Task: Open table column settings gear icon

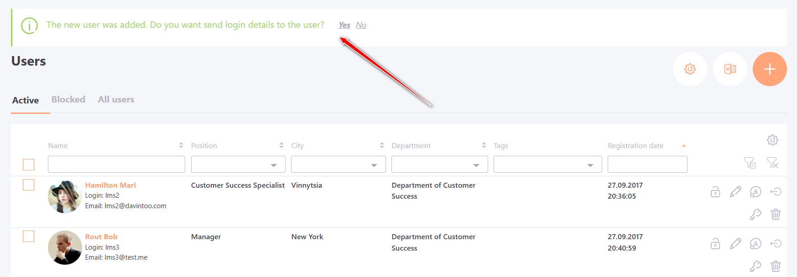Action: tap(772, 140)
